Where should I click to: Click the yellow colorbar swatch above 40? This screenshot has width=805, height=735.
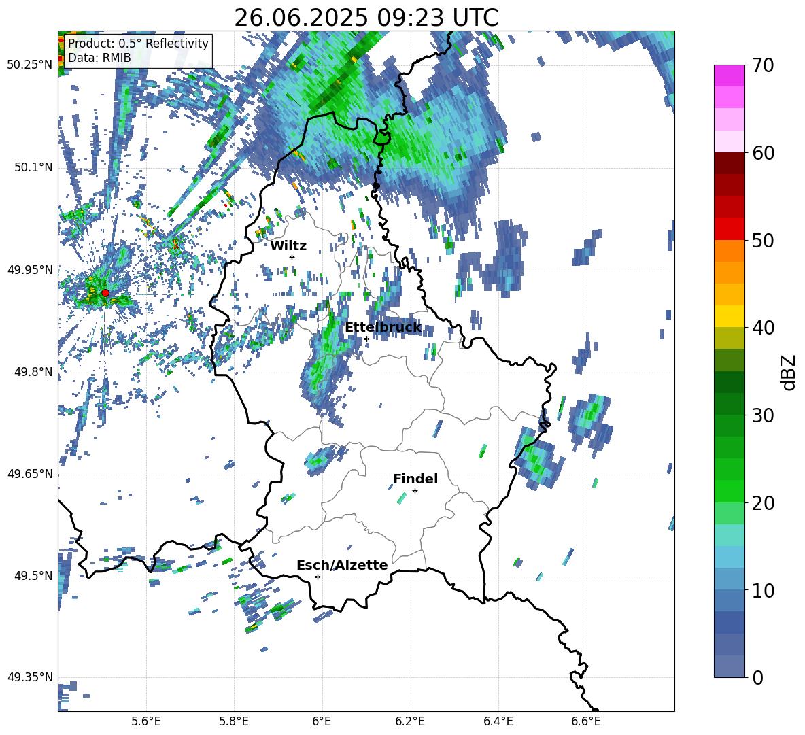point(729,315)
